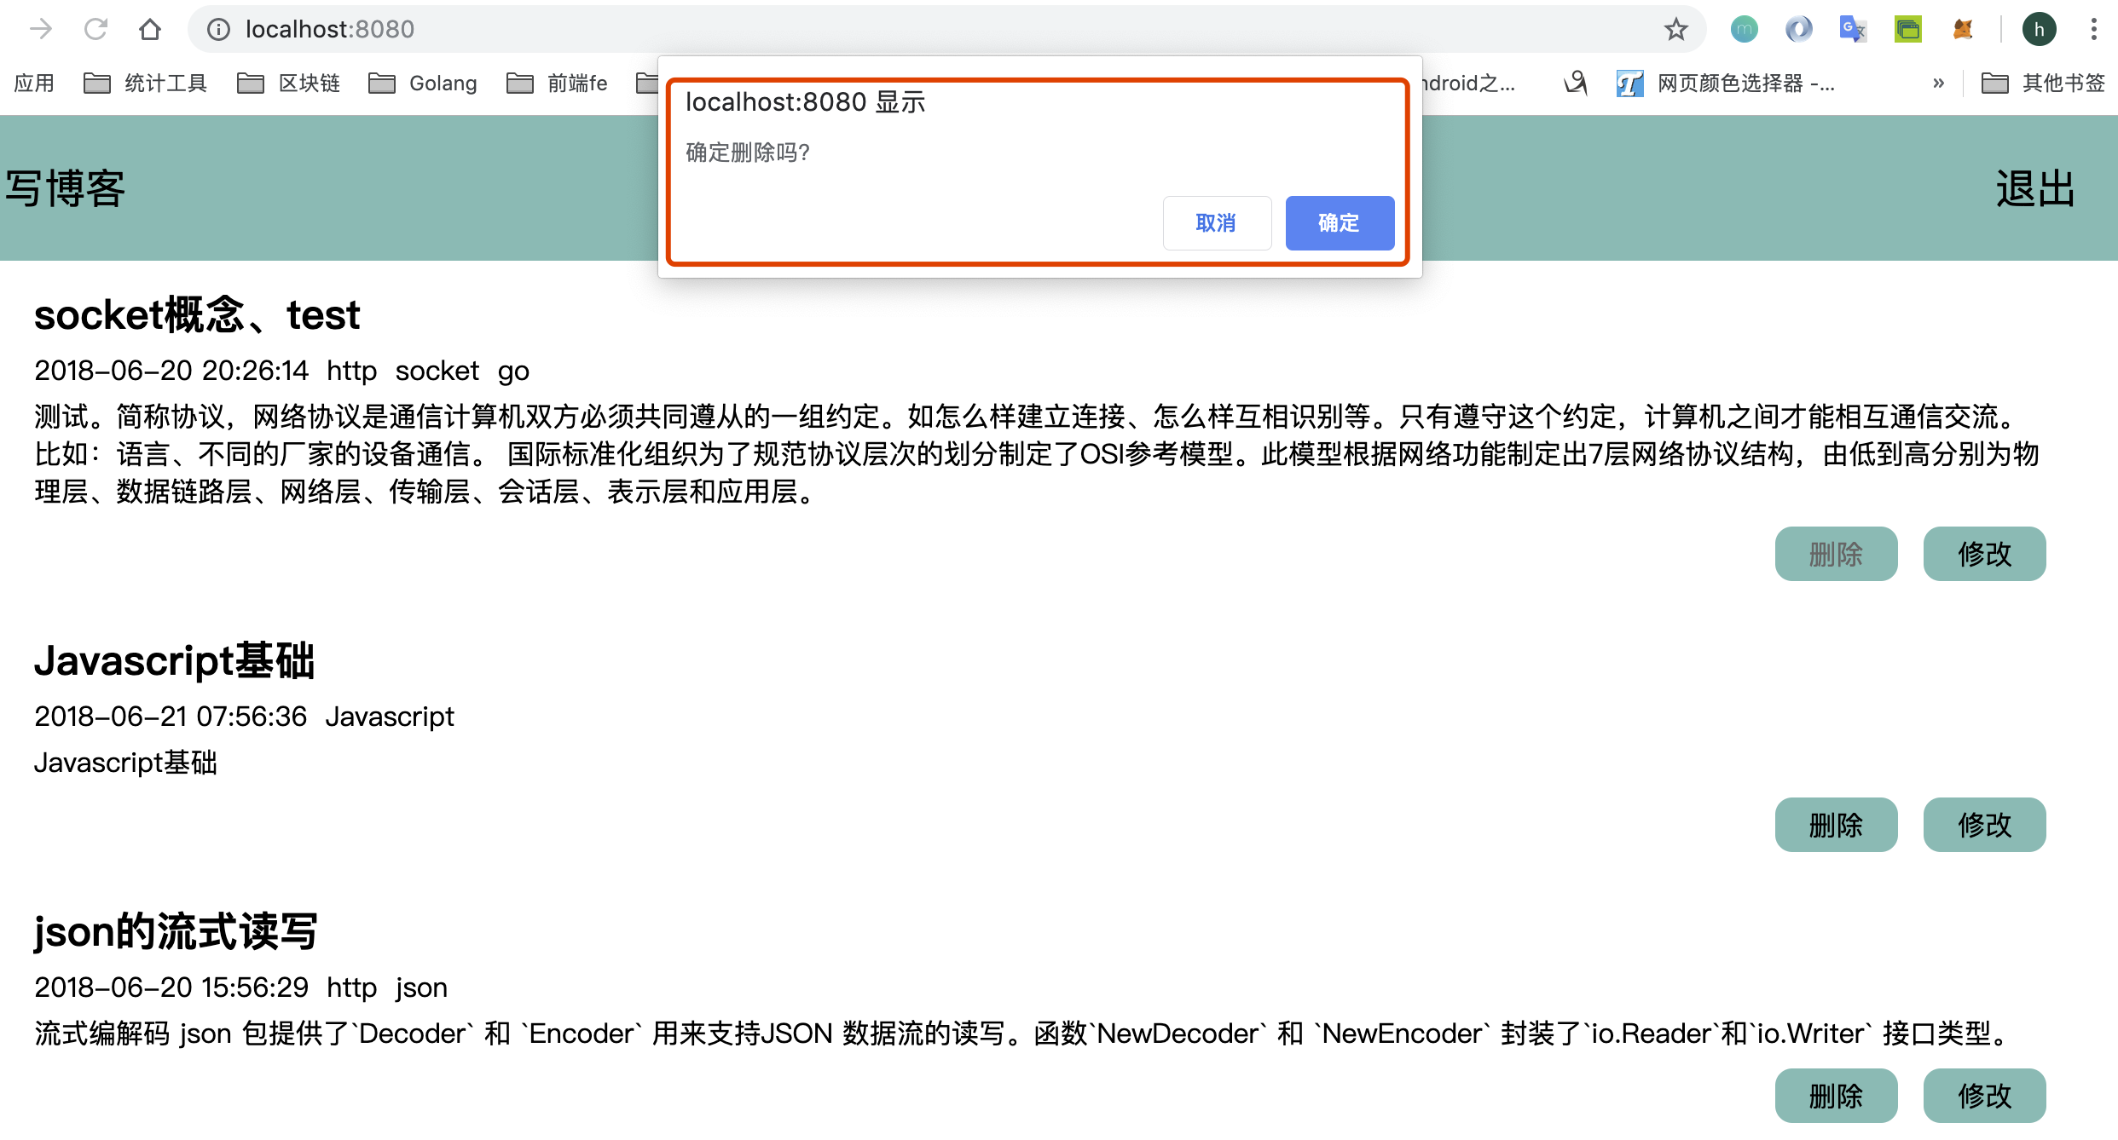This screenshot has width=2118, height=1140.
Task: Confirm deletion with 确定 button
Action: pos(1339,222)
